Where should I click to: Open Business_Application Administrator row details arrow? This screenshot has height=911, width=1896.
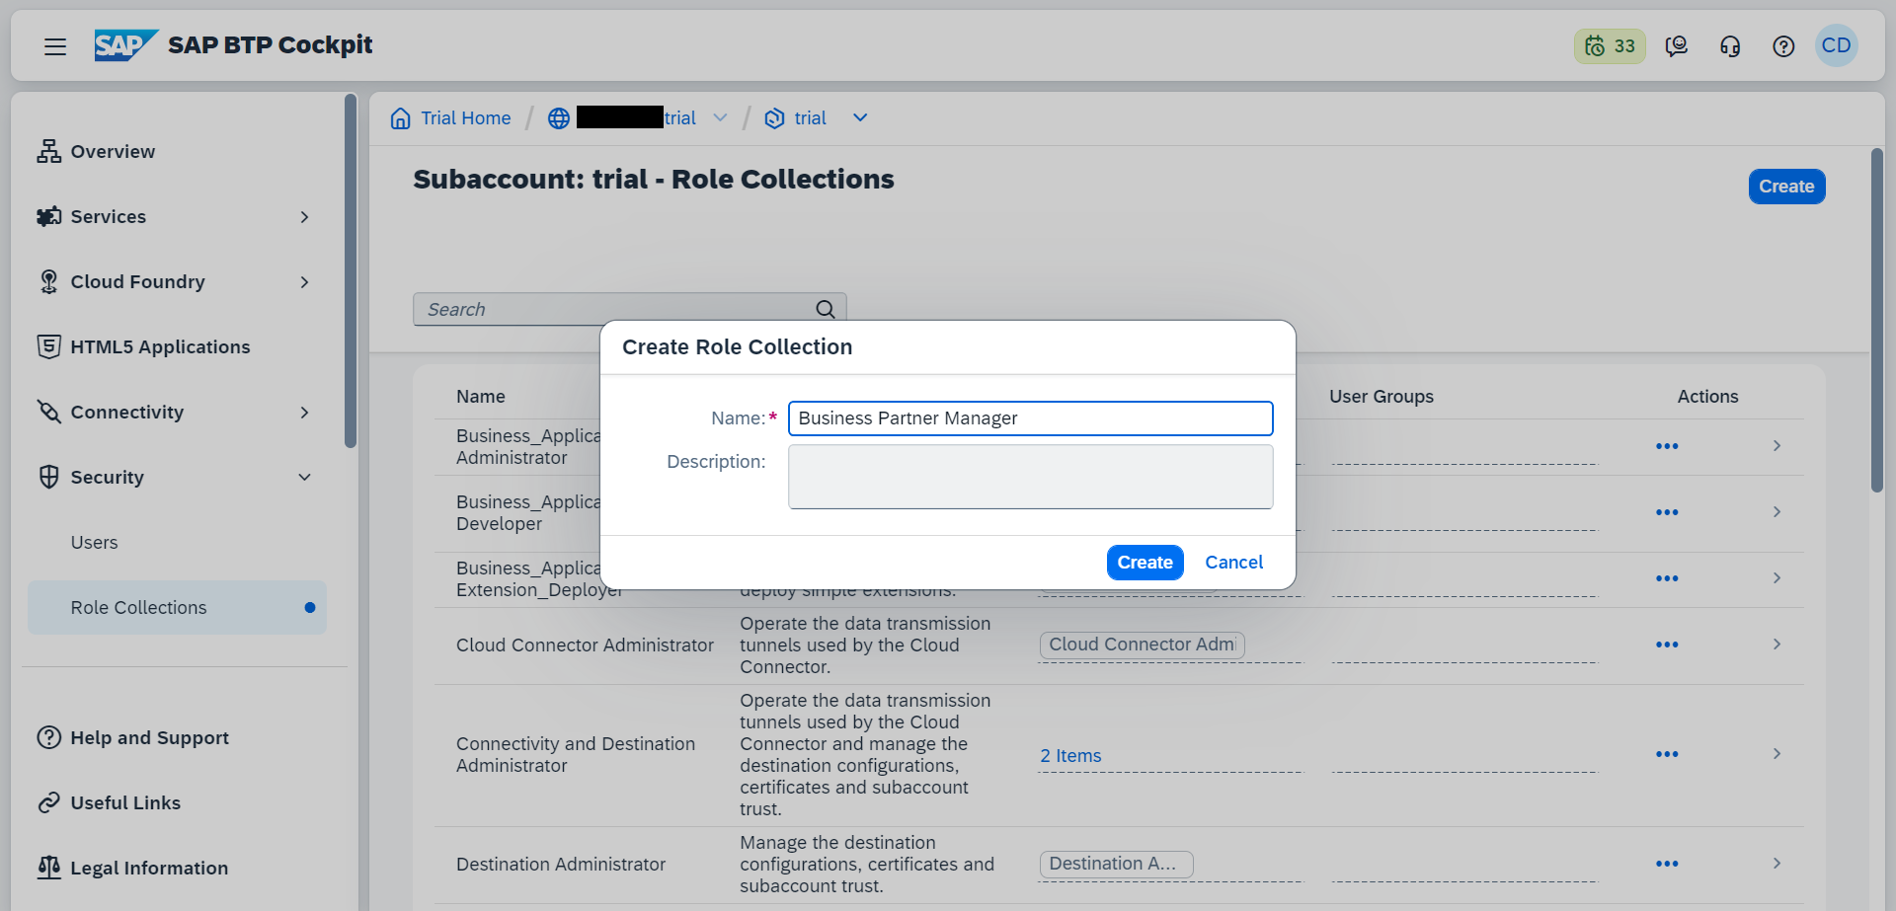[x=1777, y=446]
